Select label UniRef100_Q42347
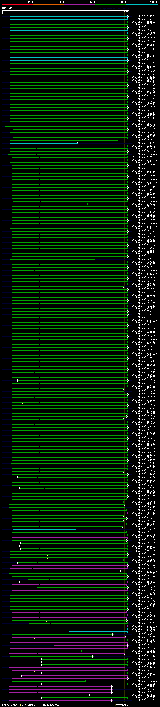The height and width of the screenshot is (707, 160). (143, 77)
